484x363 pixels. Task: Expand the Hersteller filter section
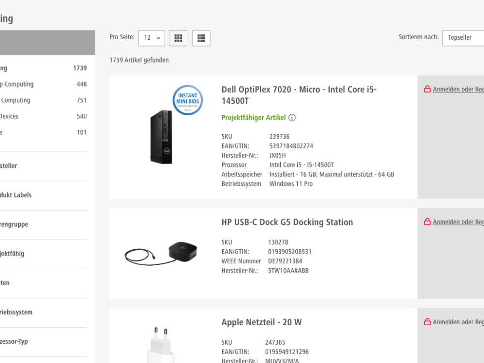(43, 166)
